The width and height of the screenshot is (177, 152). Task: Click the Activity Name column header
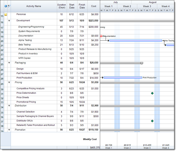coord(34,6)
